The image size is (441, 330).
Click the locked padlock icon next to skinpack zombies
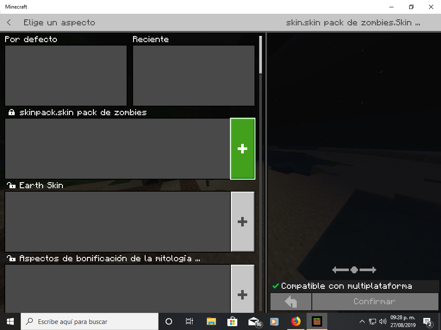[x=12, y=113]
